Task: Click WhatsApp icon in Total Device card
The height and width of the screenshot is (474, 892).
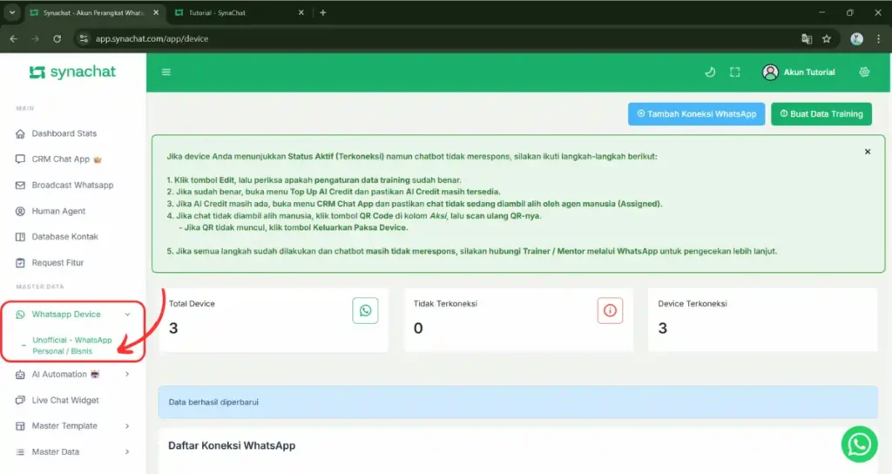Action: tap(365, 311)
